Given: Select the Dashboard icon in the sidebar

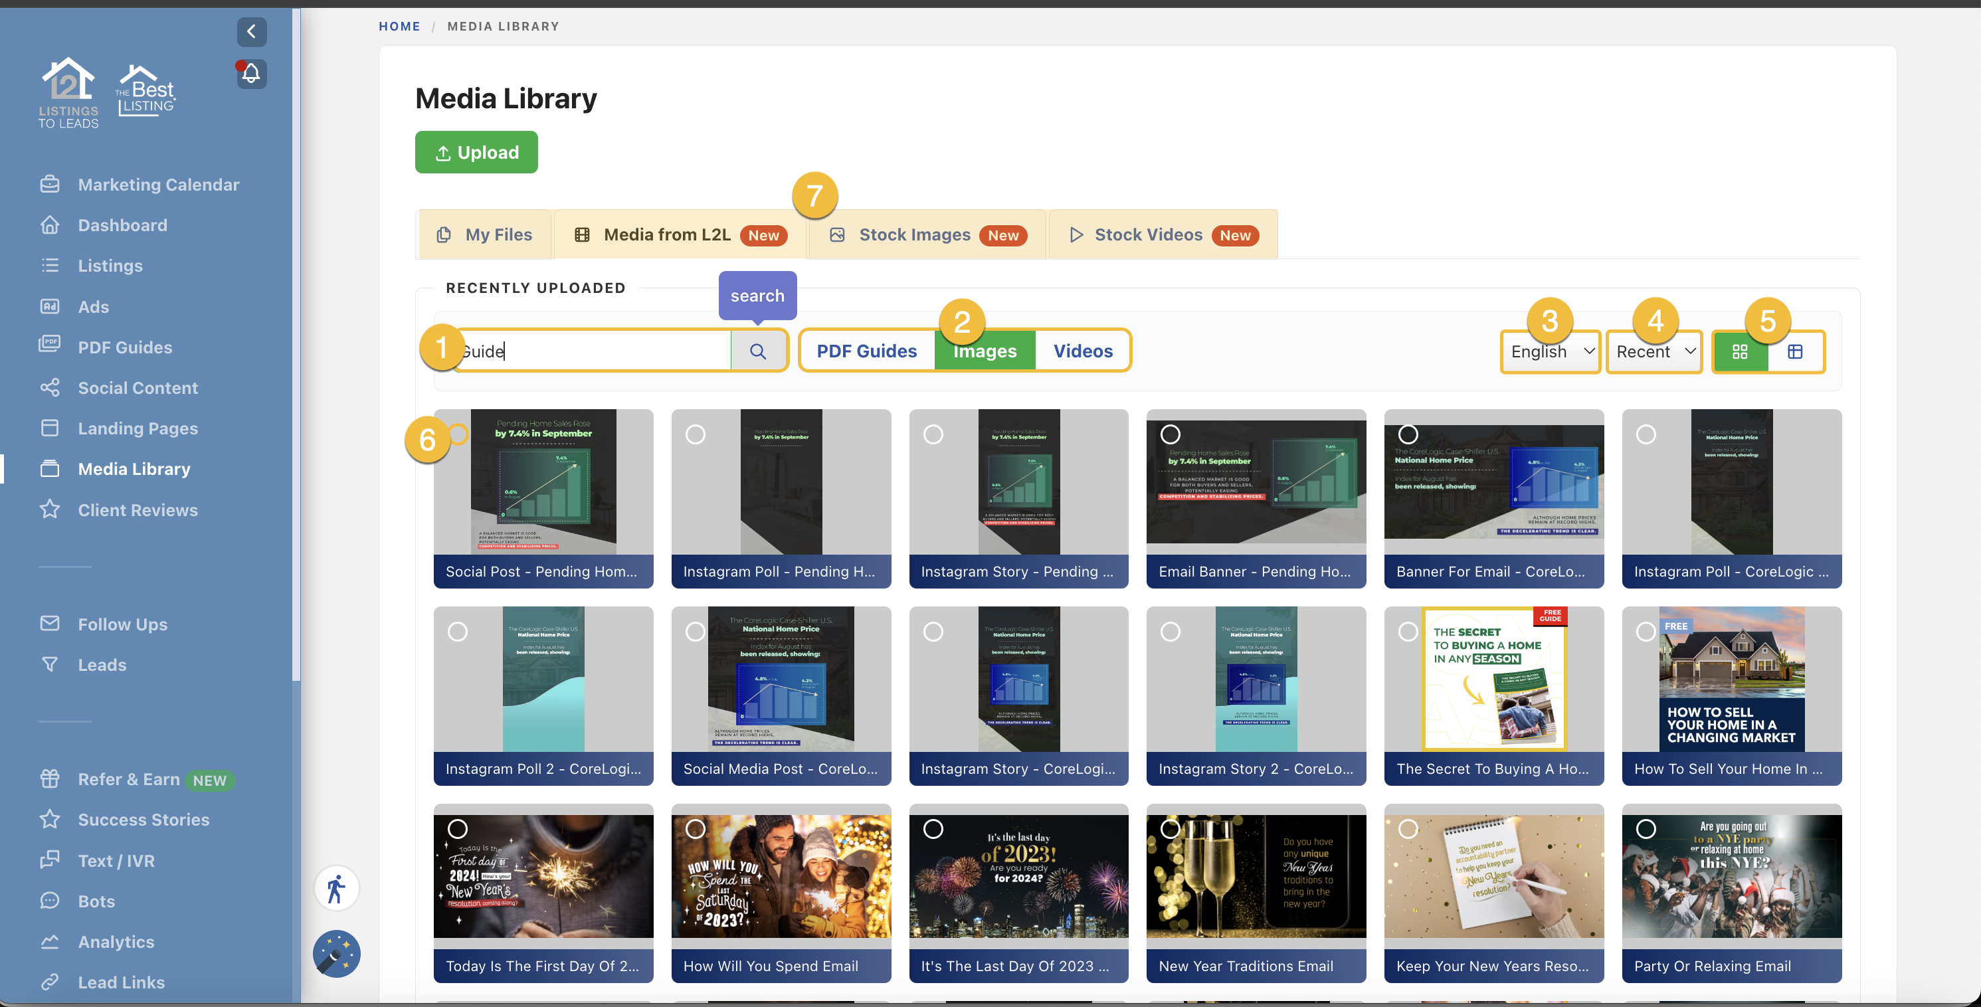Looking at the screenshot, I should tap(50, 225).
